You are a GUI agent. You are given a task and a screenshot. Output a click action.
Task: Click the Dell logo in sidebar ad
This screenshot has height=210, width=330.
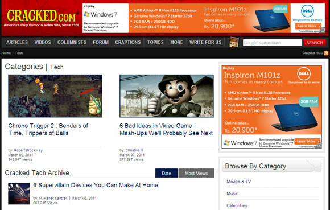pos(304,73)
